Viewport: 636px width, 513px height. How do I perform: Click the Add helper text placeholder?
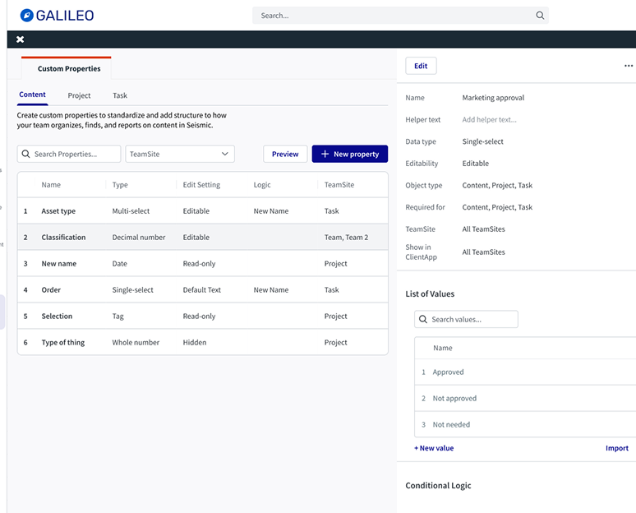[x=489, y=120]
